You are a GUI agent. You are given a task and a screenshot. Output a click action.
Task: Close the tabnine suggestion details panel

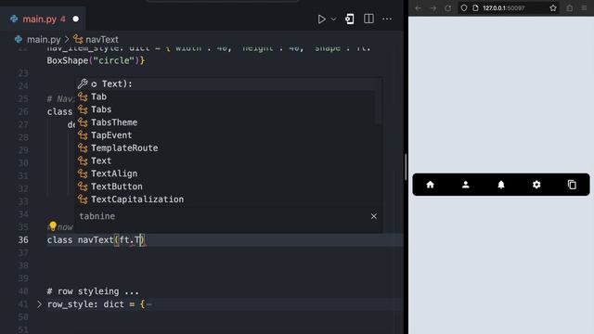click(374, 216)
